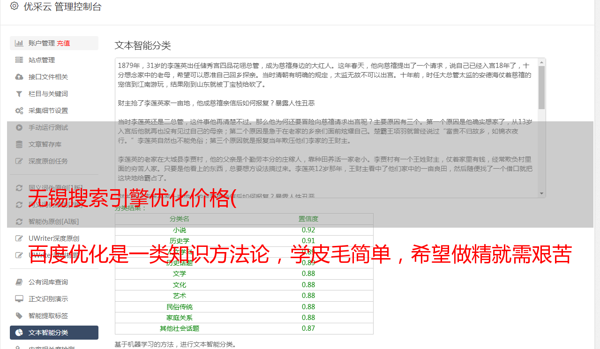Open the 智能伪原创[AI版] menu item
The image size is (600, 349).
tap(54, 222)
